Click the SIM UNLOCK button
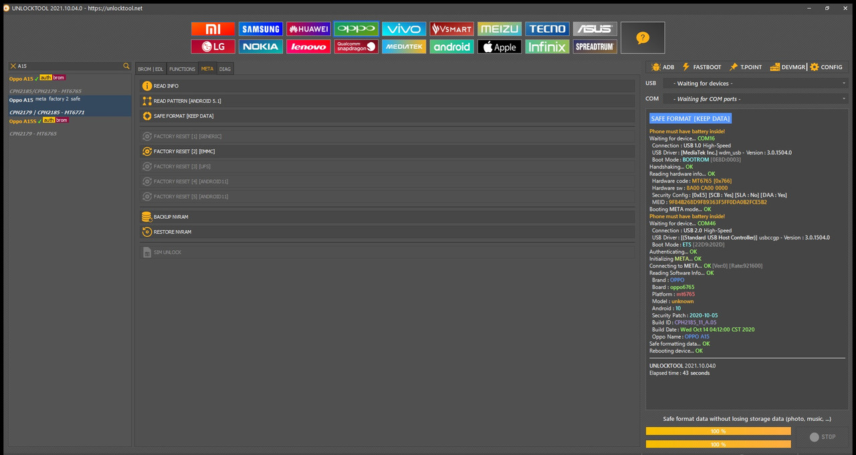Image resolution: width=856 pixels, height=455 pixels. coord(387,252)
